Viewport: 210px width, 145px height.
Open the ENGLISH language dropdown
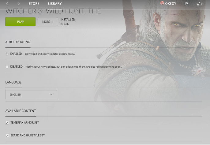point(31,95)
